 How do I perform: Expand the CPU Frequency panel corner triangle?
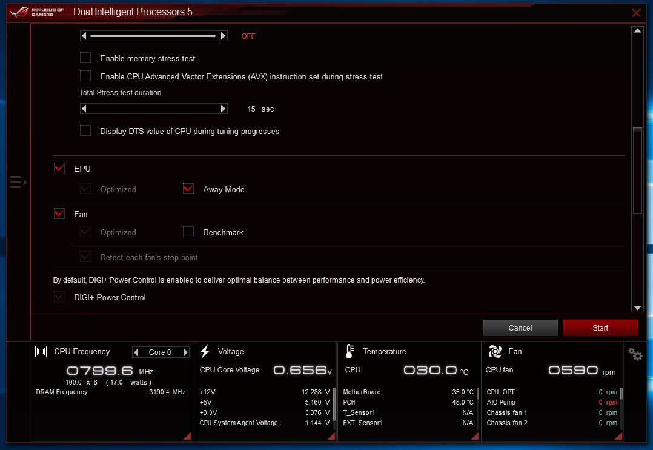(x=187, y=436)
